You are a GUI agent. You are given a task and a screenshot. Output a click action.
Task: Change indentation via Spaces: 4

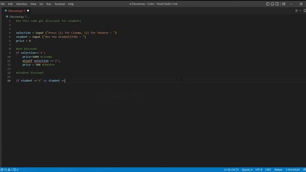tap(247, 170)
